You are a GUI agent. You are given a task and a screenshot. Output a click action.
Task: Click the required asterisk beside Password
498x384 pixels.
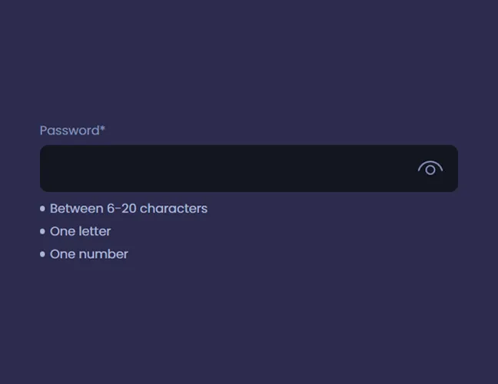pos(102,129)
